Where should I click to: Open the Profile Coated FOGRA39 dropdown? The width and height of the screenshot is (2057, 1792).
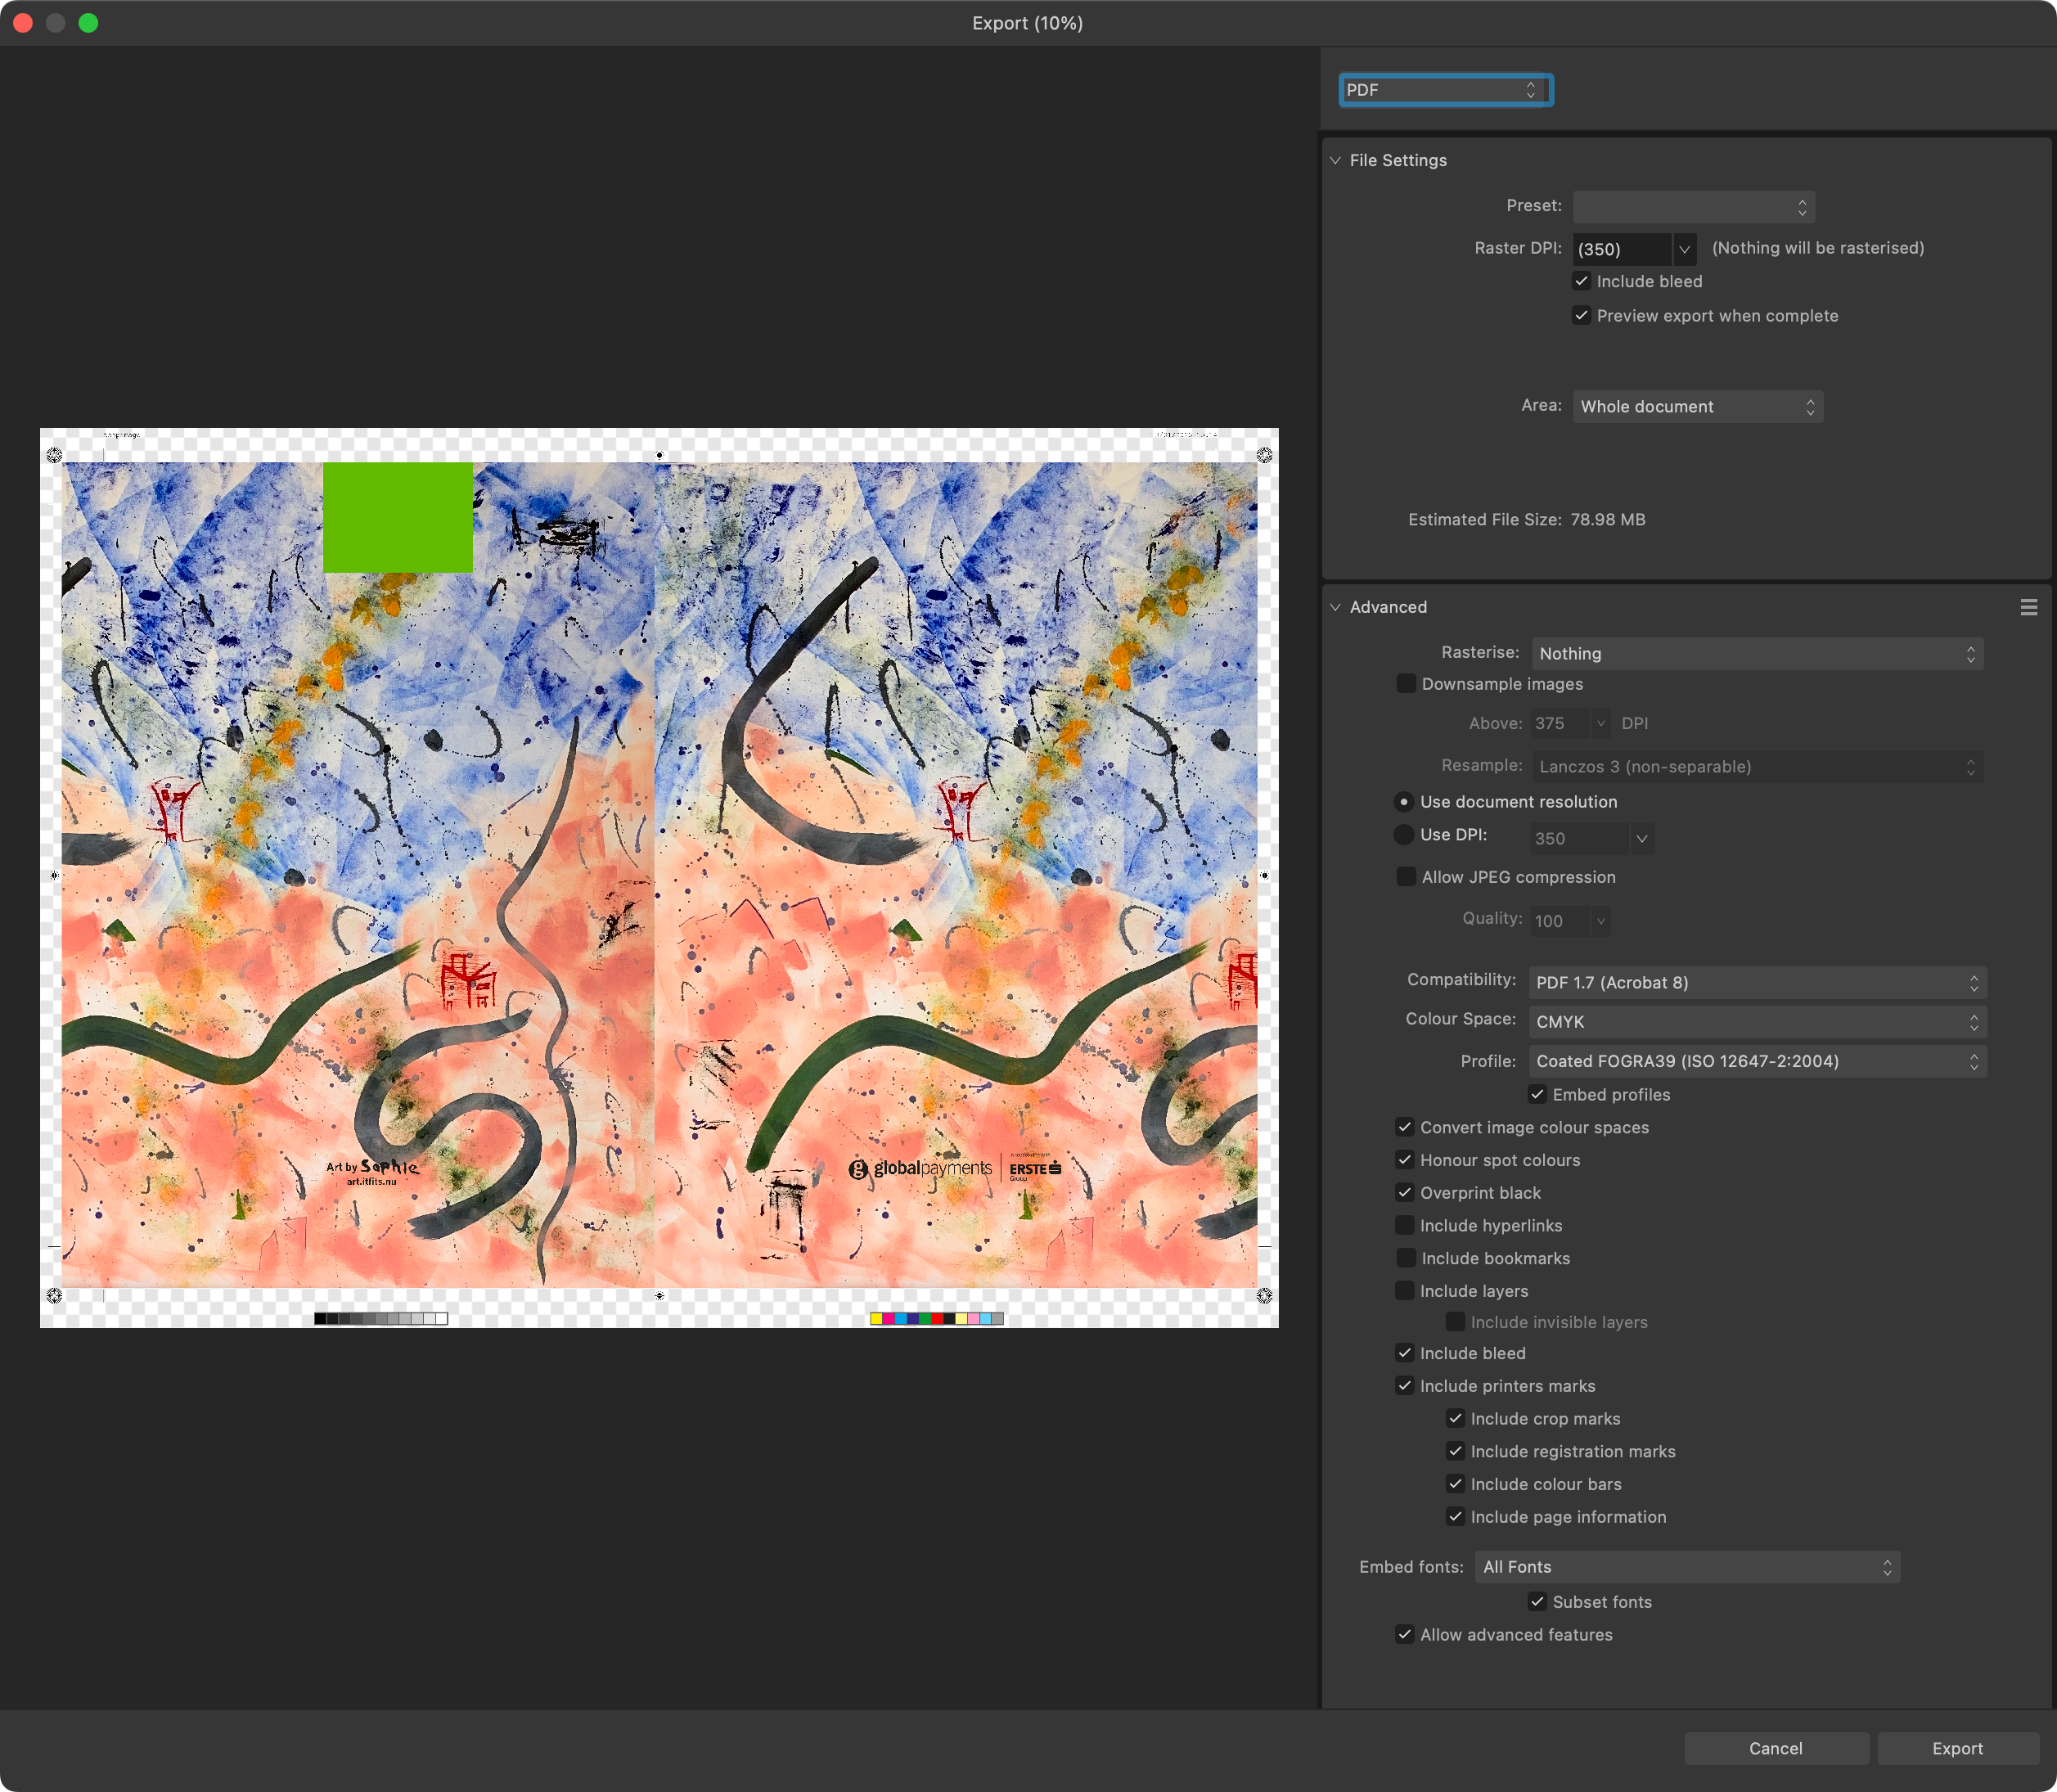click(1757, 1061)
